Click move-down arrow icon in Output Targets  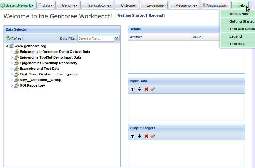[x=140, y=136]
